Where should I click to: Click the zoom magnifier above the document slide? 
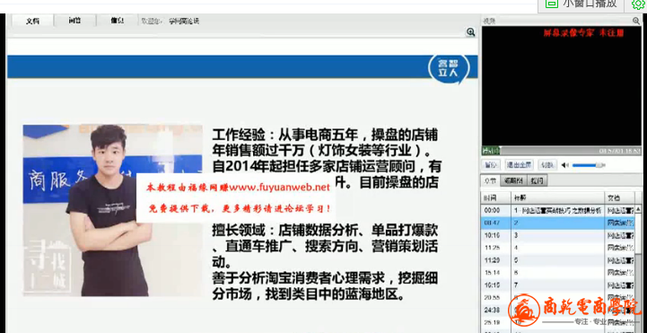point(470,32)
